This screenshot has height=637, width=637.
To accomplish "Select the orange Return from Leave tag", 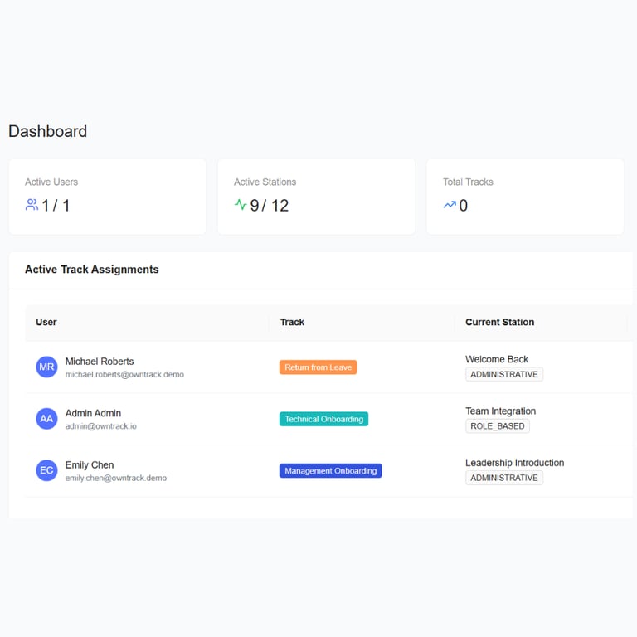I will coord(318,367).
